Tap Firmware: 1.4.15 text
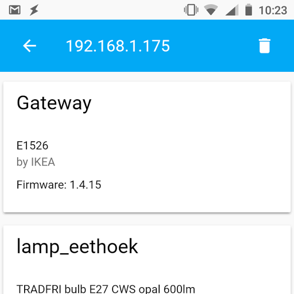This screenshot has width=294, height=294. [59, 185]
